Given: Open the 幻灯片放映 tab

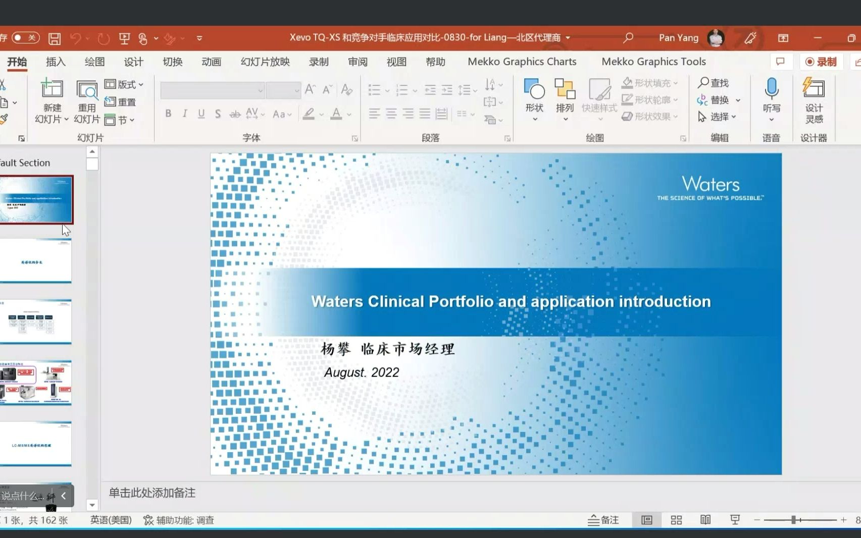Looking at the screenshot, I should [x=265, y=62].
